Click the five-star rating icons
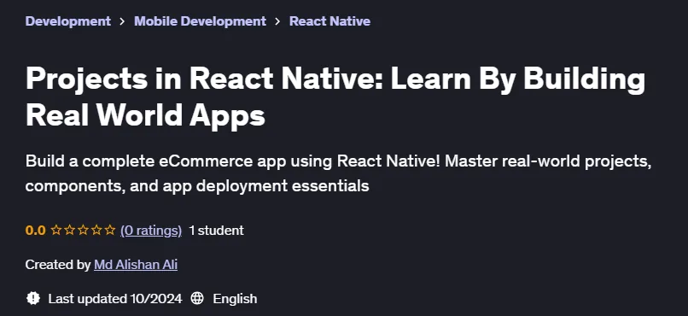Screen dimensions: 688x316 (x=83, y=230)
